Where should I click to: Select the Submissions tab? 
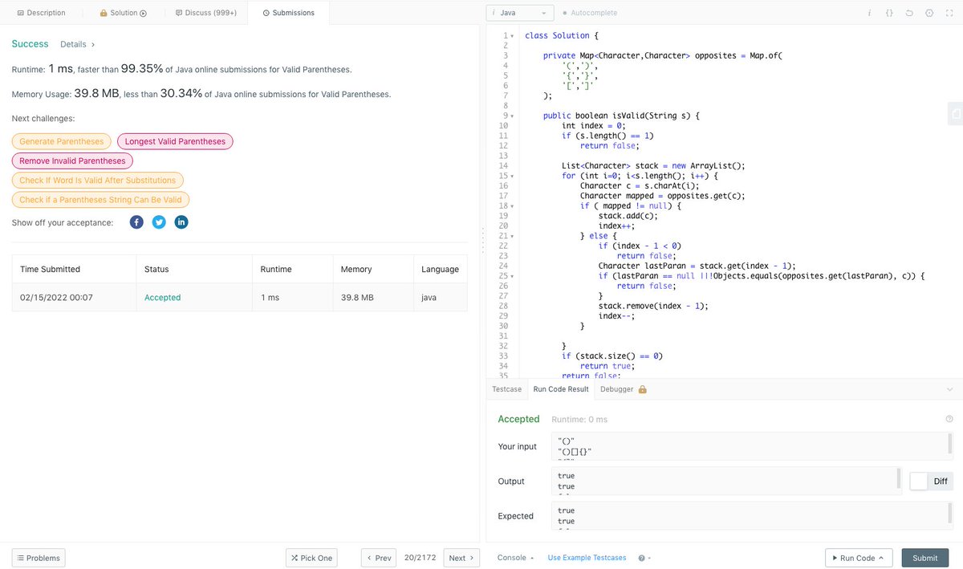(x=289, y=13)
